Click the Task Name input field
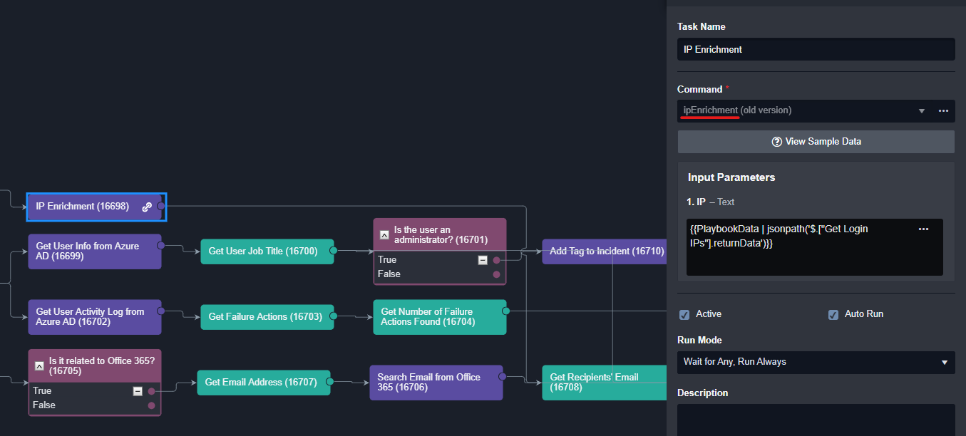Viewport: 966px width, 436px height. [x=816, y=49]
